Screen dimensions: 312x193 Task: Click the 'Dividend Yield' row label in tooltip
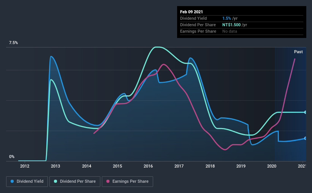[193, 18]
